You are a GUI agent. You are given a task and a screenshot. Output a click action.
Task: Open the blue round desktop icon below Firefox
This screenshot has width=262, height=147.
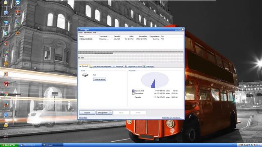click(x=5, y=115)
